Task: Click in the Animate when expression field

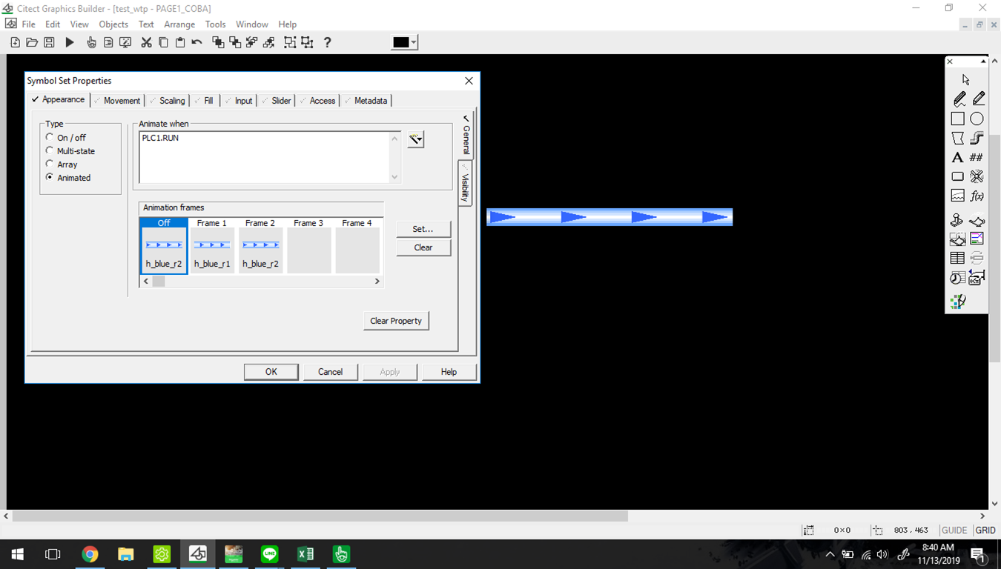Action: (265, 157)
